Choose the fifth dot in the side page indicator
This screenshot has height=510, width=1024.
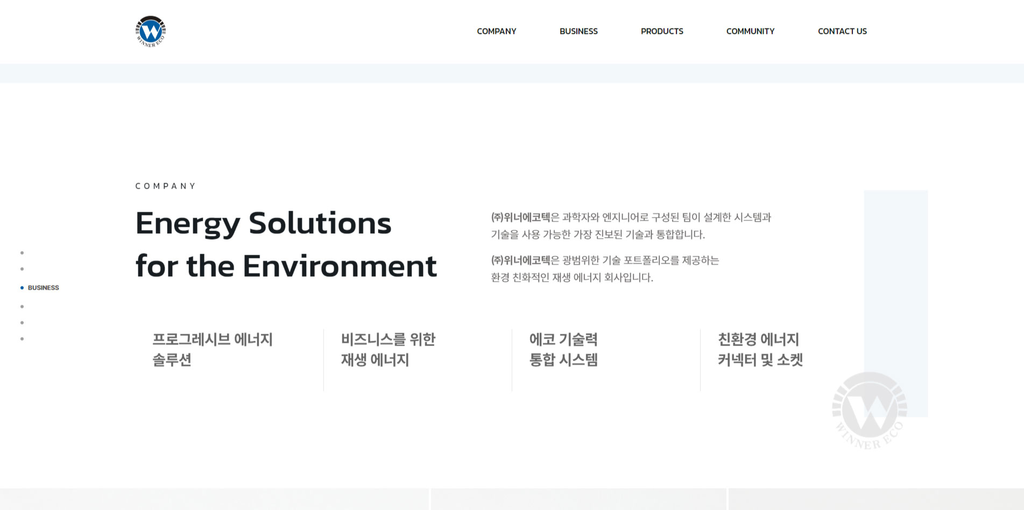tap(22, 322)
